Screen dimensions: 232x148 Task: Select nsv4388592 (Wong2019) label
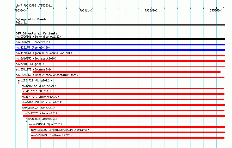pos(38,108)
